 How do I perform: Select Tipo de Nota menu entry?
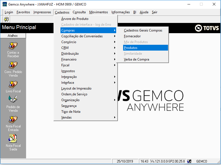point(88,112)
